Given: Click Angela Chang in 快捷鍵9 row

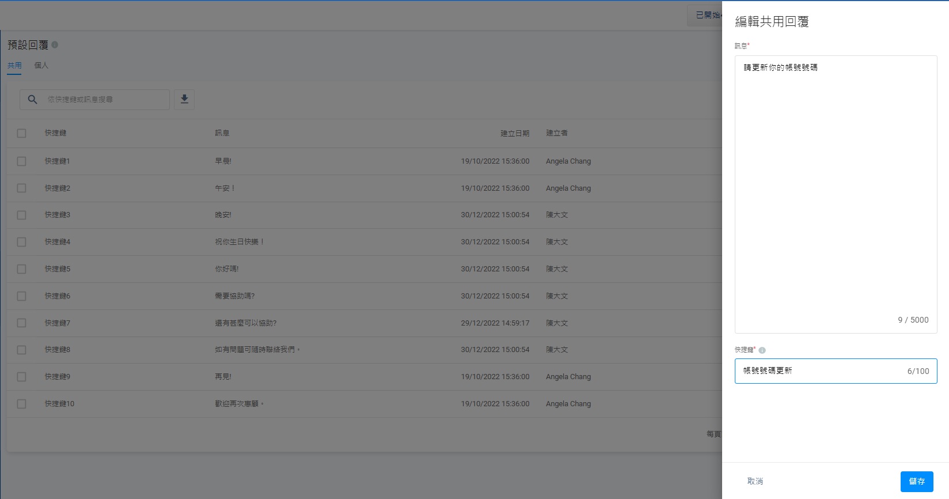Looking at the screenshot, I should (568, 377).
